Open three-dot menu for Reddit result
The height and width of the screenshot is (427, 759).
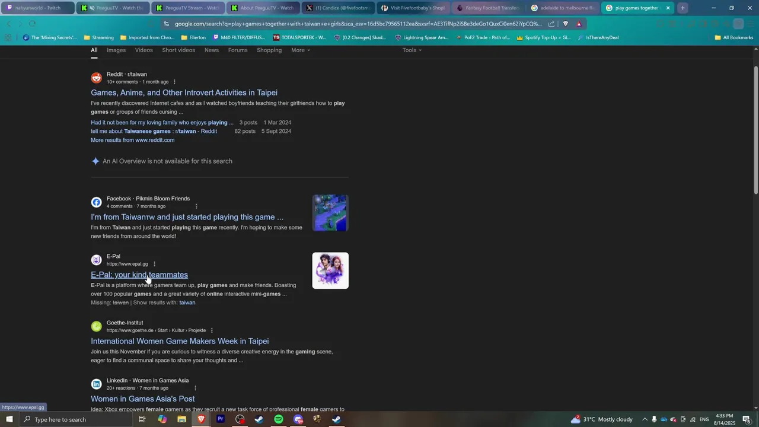pos(174,82)
